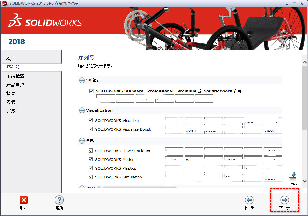The width and height of the screenshot is (308, 216).
Task: Collapse the 3D 设计 section
Action: pyautogui.click(x=82, y=80)
